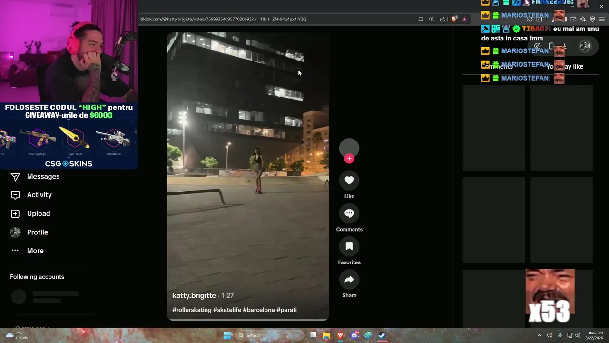The width and height of the screenshot is (609, 343).
Task: Open Messages in the sidebar
Action: coord(35,177)
